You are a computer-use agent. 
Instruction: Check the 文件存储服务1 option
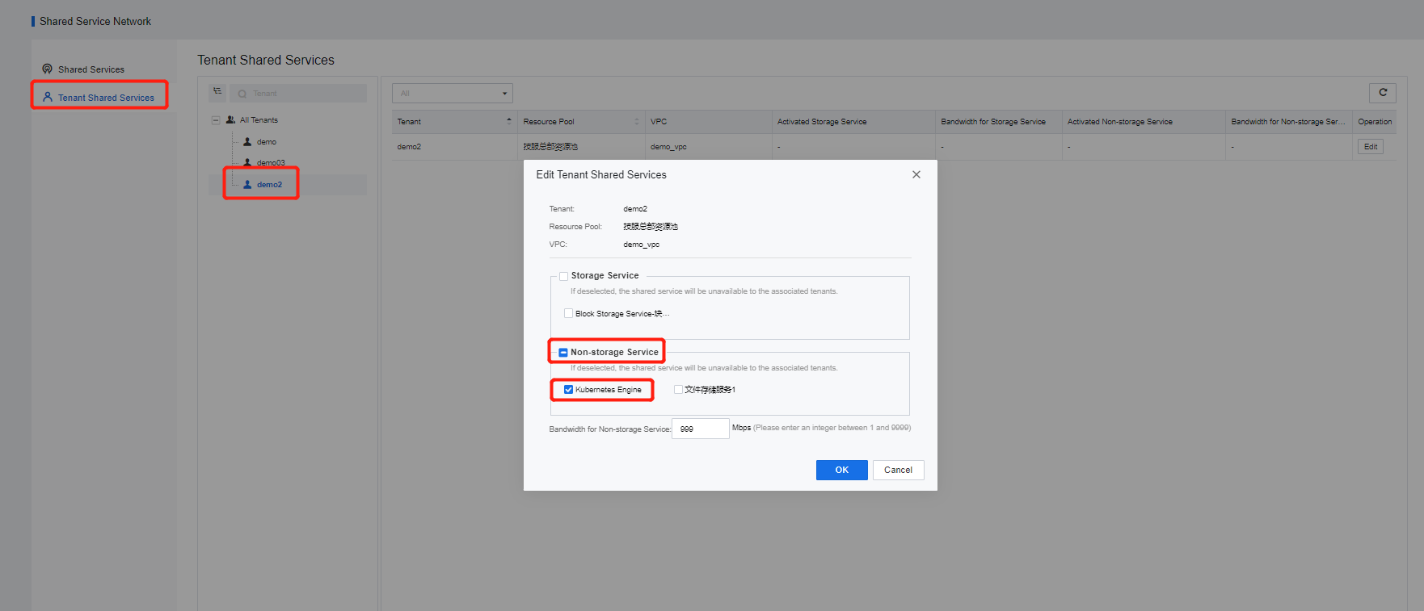(679, 390)
